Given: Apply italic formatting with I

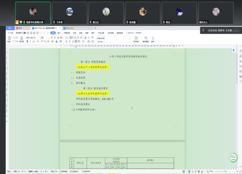Looking at the screenshot, I should click(30, 41).
